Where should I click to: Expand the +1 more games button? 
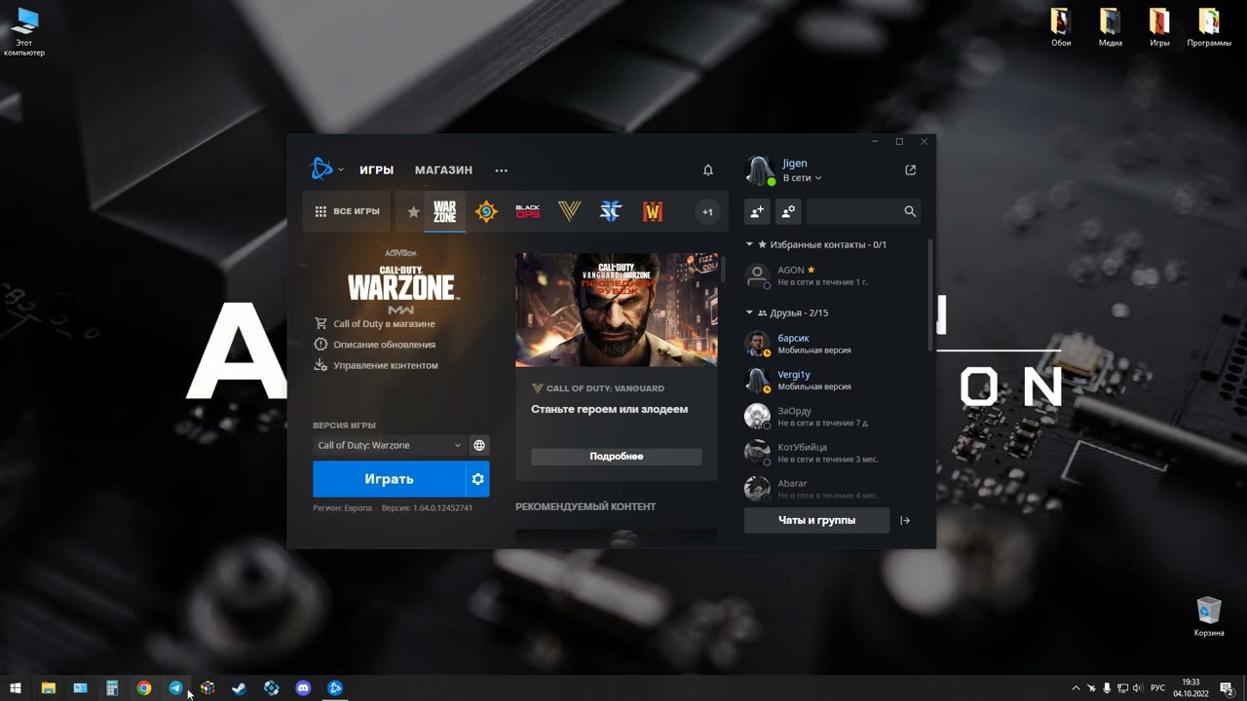(708, 211)
